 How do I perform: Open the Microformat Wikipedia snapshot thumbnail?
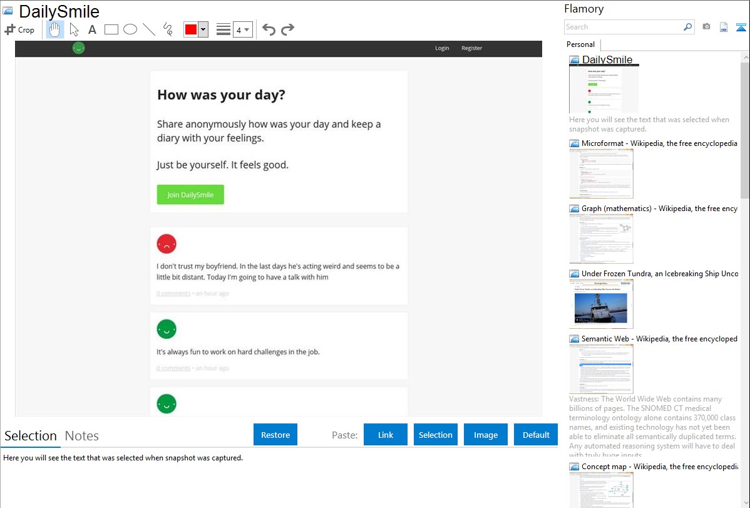(x=601, y=174)
